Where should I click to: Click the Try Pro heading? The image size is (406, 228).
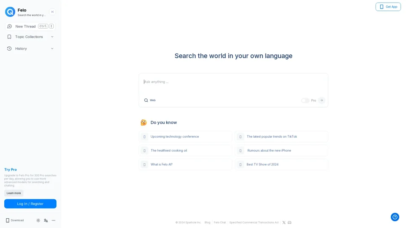point(10,170)
